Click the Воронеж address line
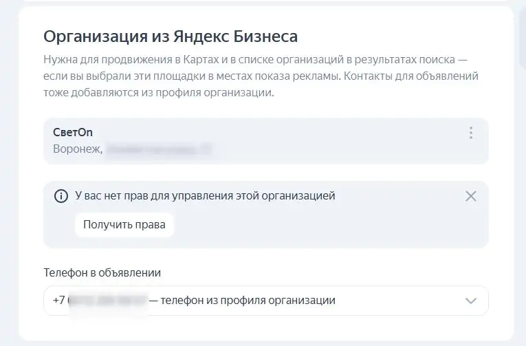The width and height of the screenshot is (526, 346). [x=133, y=149]
